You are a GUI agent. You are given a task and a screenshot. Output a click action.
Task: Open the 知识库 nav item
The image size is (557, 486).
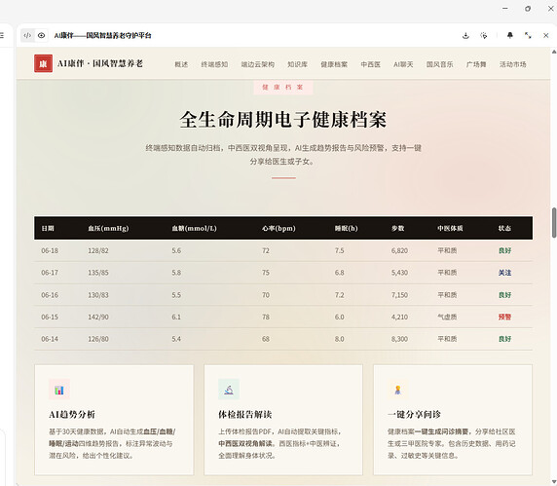click(297, 64)
